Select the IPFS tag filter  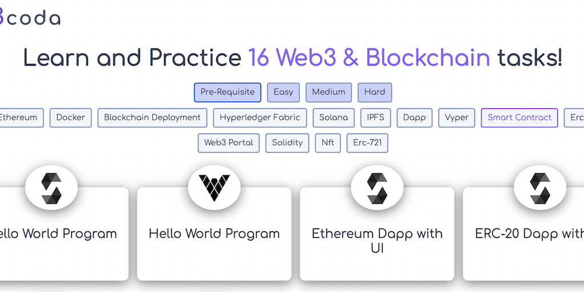[x=376, y=118]
